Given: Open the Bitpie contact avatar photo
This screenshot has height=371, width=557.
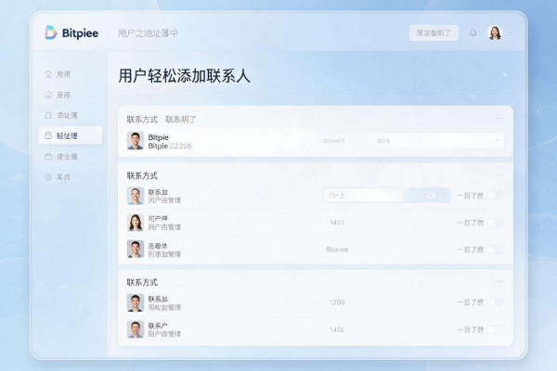Looking at the screenshot, I should tap(136, 141).
